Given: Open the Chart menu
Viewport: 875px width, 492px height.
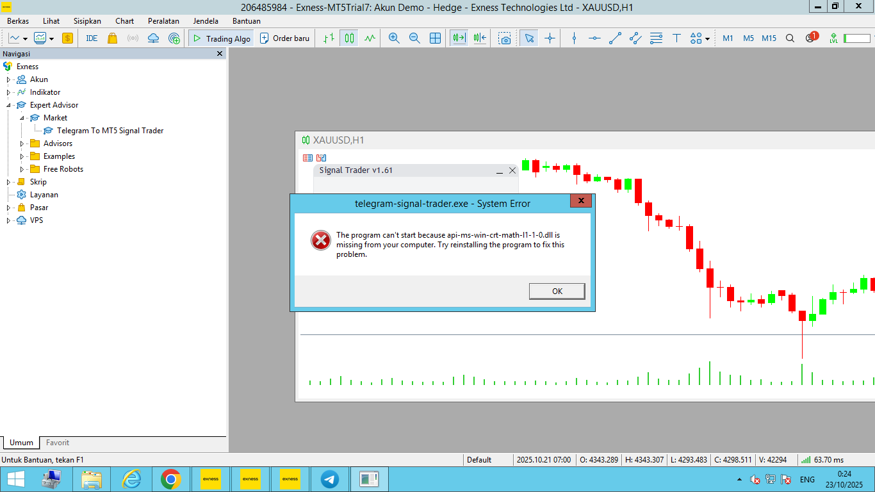Looking at the screenshot, I should tap(125, 21).
